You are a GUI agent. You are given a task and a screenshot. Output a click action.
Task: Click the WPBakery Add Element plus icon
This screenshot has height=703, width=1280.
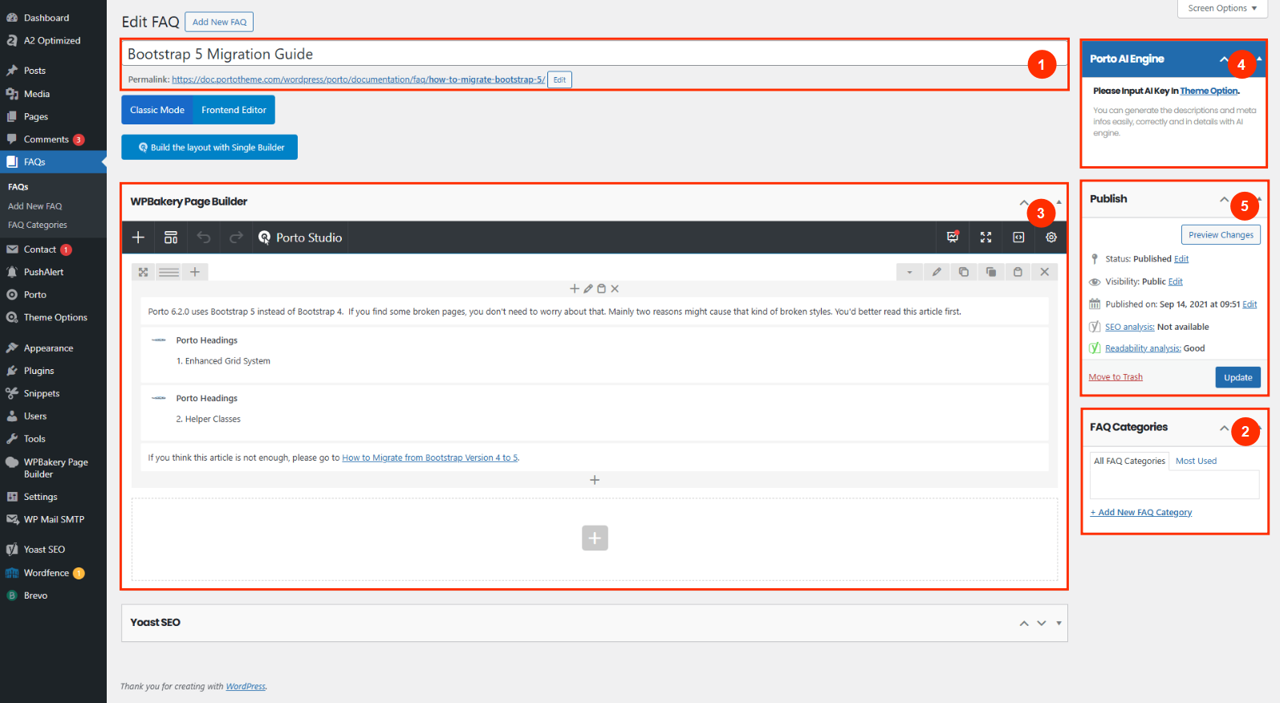tap(138, 238)
